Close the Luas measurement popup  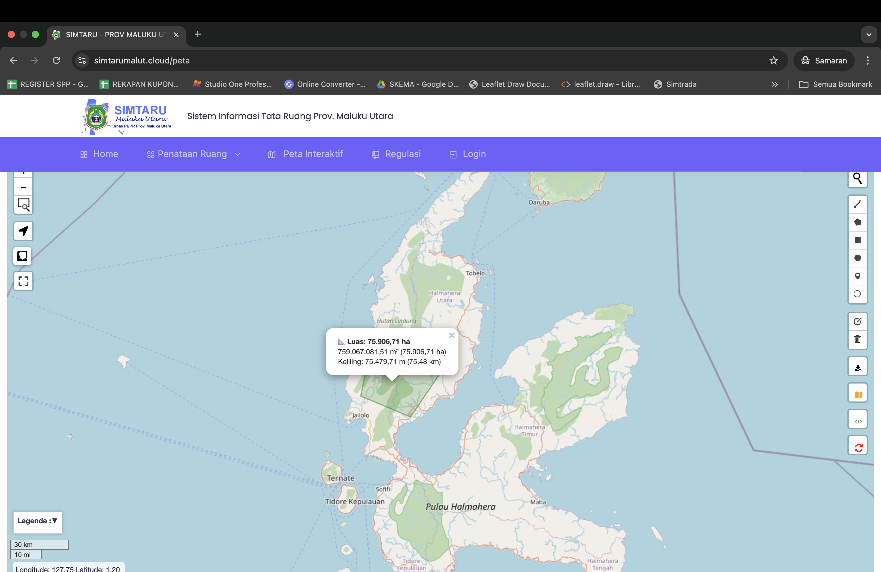[x=452, y=336]
